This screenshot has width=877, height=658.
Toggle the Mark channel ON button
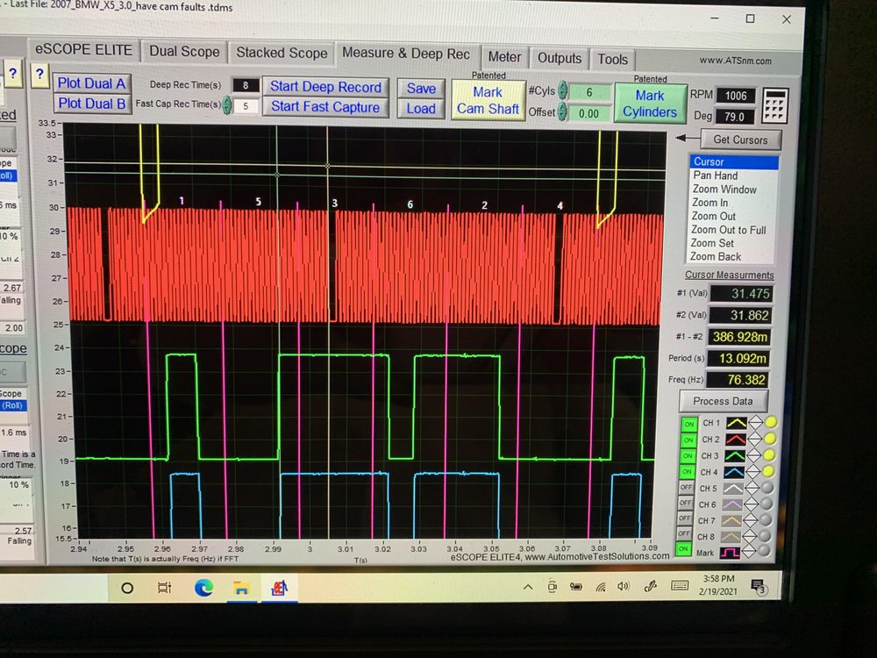[x=688, y=551]
